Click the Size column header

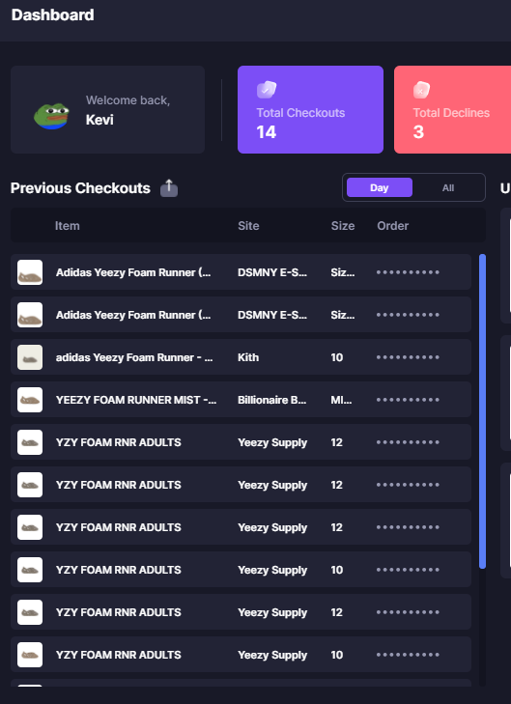click(x=343, y=226)
